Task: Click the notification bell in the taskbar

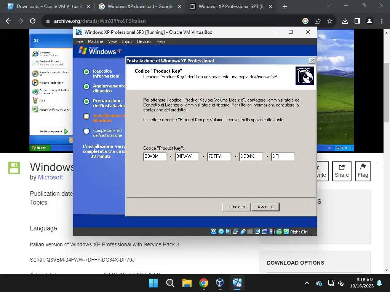Action: click(380, 283)
